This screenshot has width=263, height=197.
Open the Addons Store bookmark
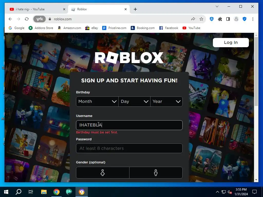point(41,28)
